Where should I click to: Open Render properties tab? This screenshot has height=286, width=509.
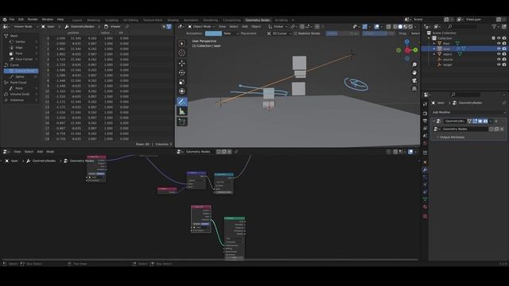coord(425,114)
